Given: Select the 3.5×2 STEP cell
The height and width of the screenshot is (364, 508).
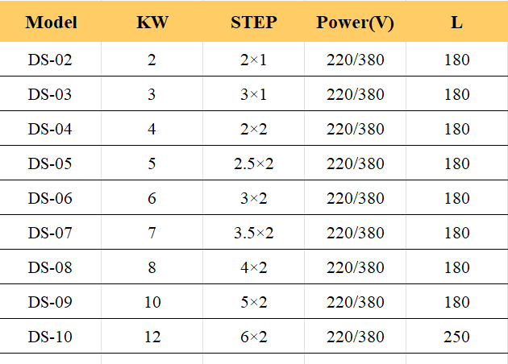Looking at the screenshot, I should [253, 233].
